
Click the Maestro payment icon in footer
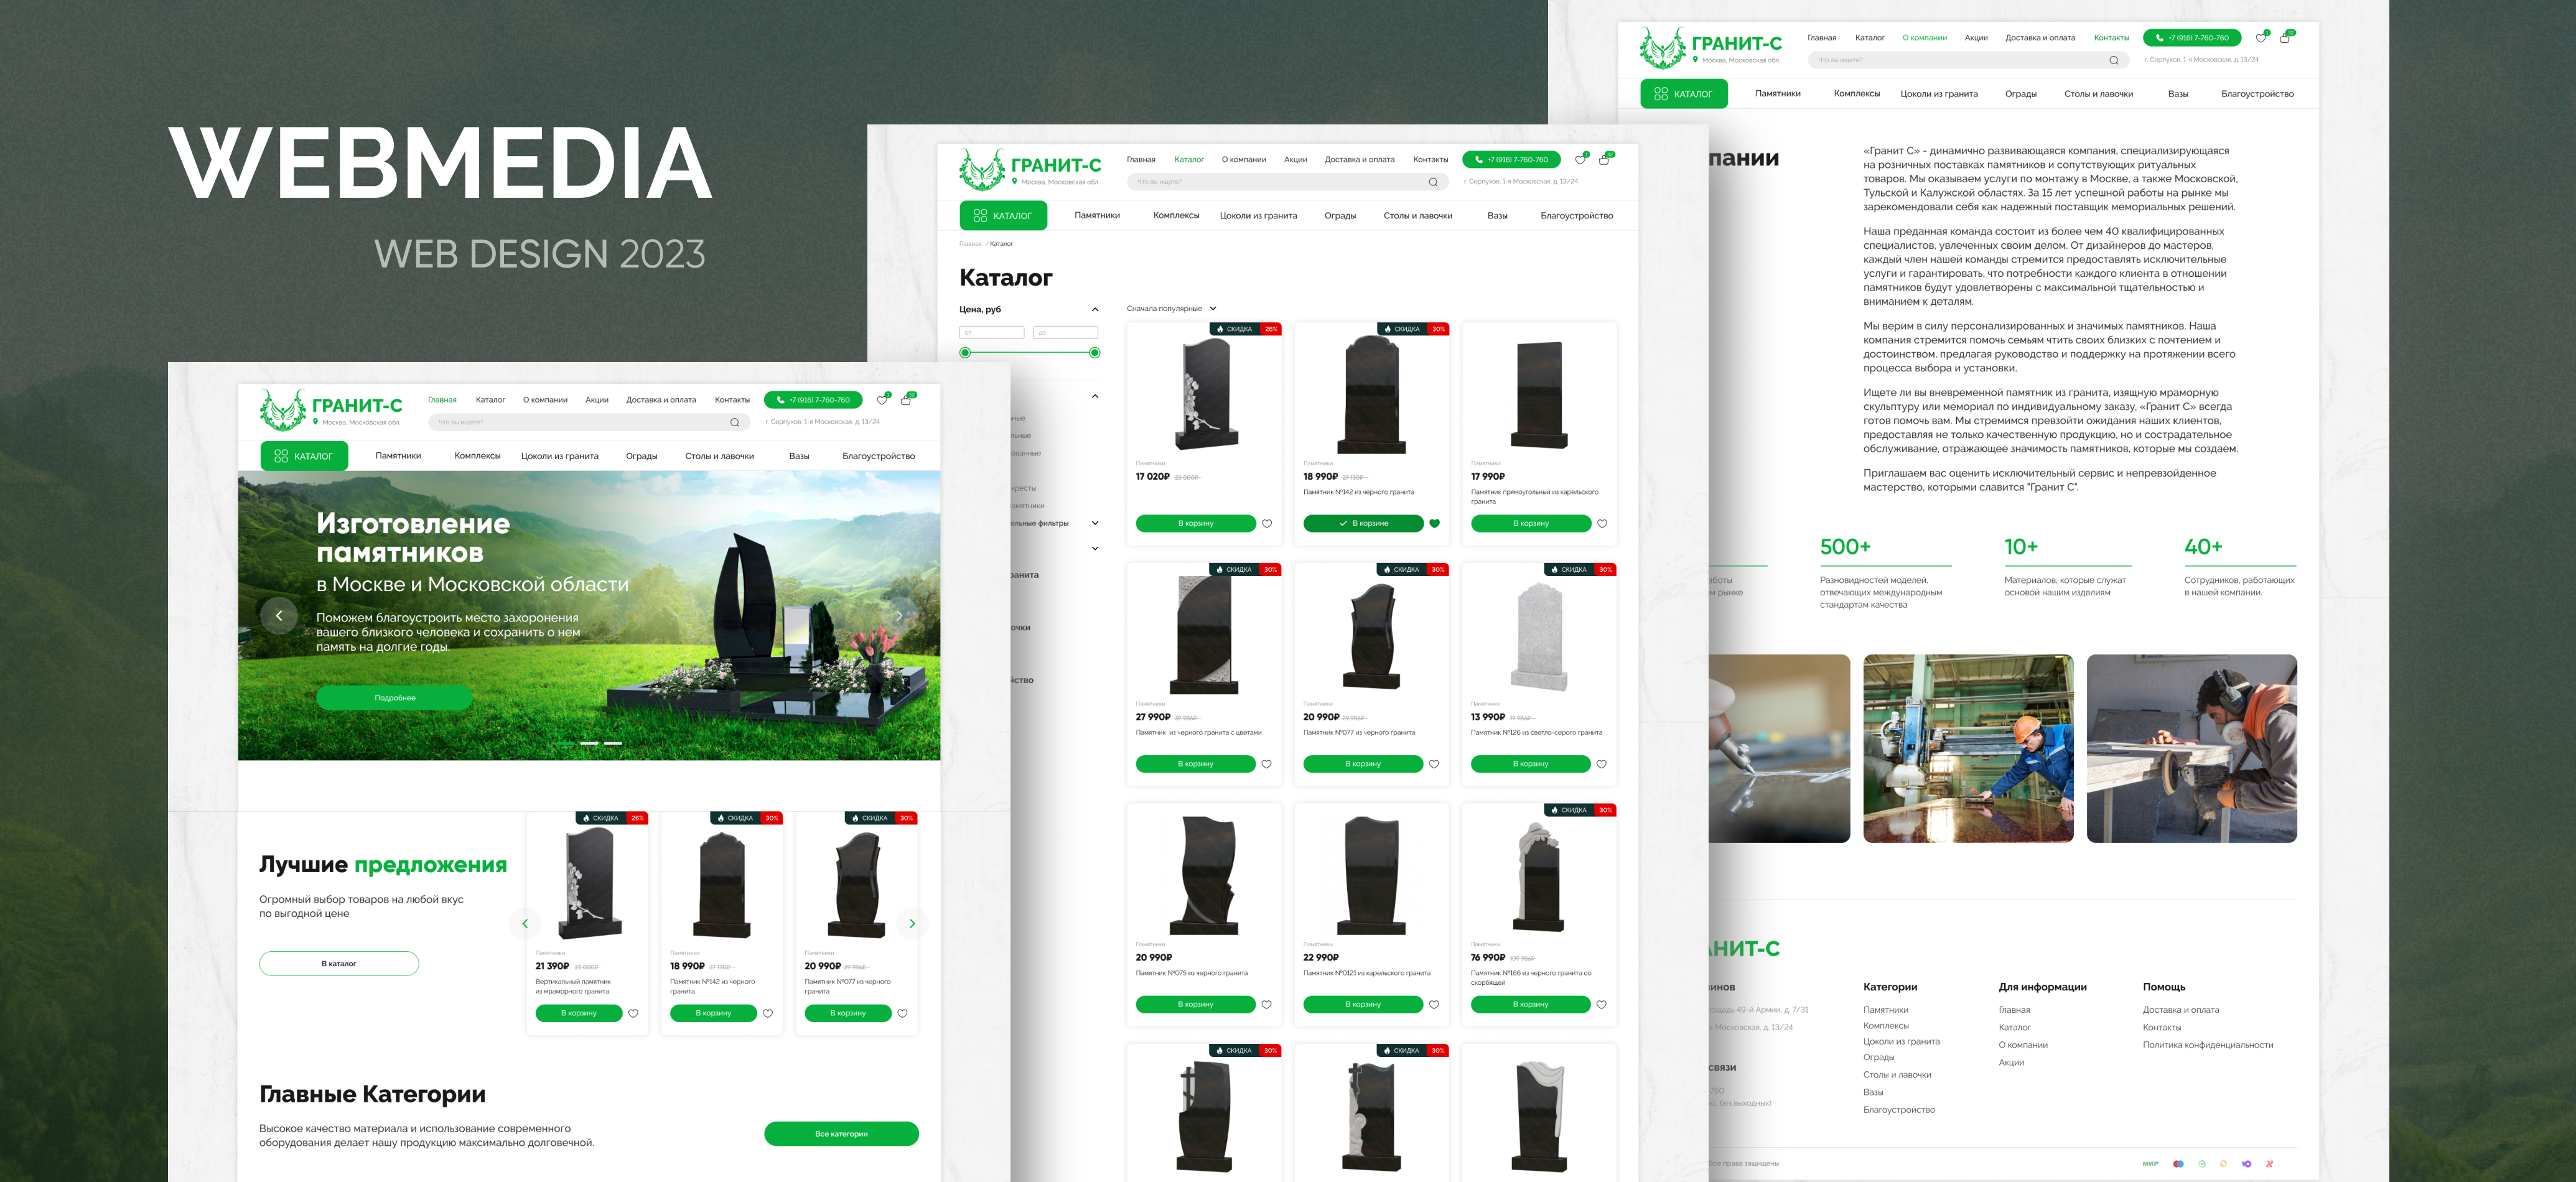click(x=2178, y=1164)
